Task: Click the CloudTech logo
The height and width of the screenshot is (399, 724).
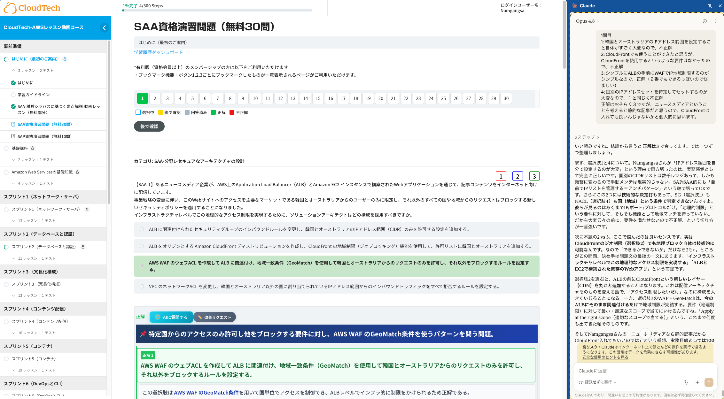Action: (x=32, y=8)
